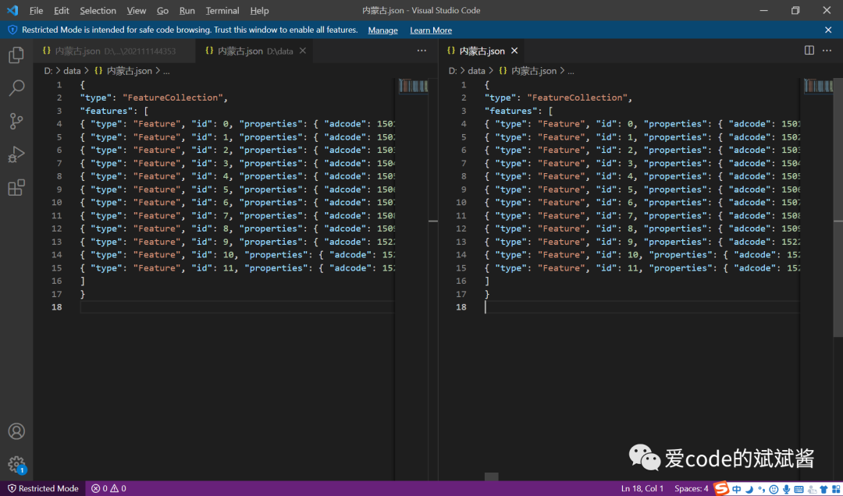
Task: Click the moon icon in IME bar
Action: 749,488
